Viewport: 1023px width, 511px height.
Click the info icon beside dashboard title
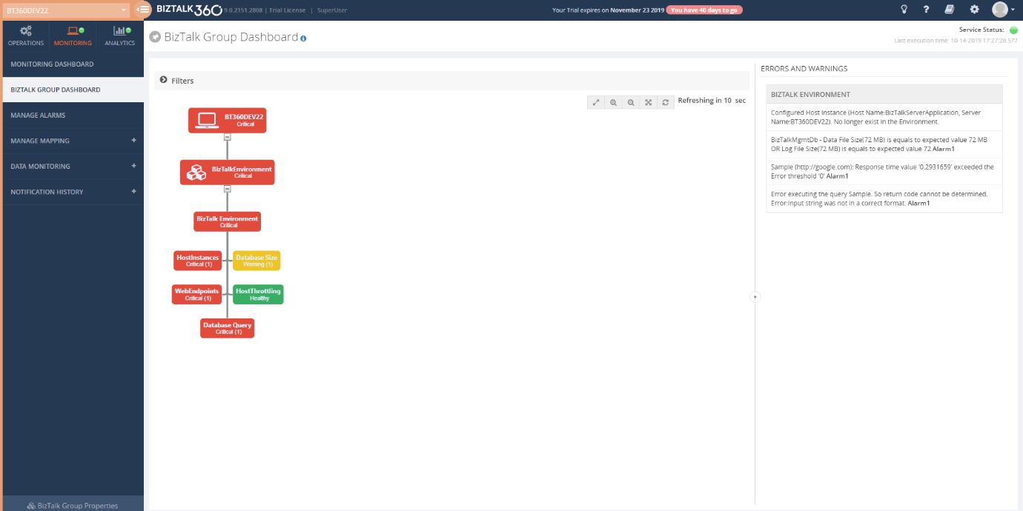tap(303, 38)
